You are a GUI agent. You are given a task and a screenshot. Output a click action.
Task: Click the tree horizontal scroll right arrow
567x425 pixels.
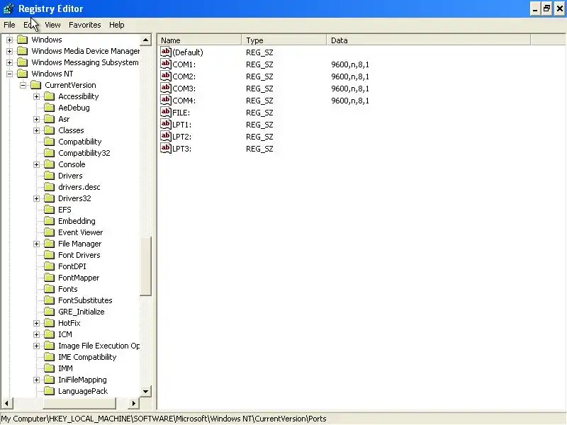pos(133,403)
